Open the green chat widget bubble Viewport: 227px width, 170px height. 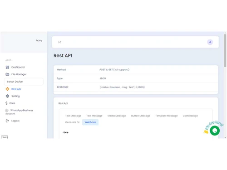[x=215, y=131]
